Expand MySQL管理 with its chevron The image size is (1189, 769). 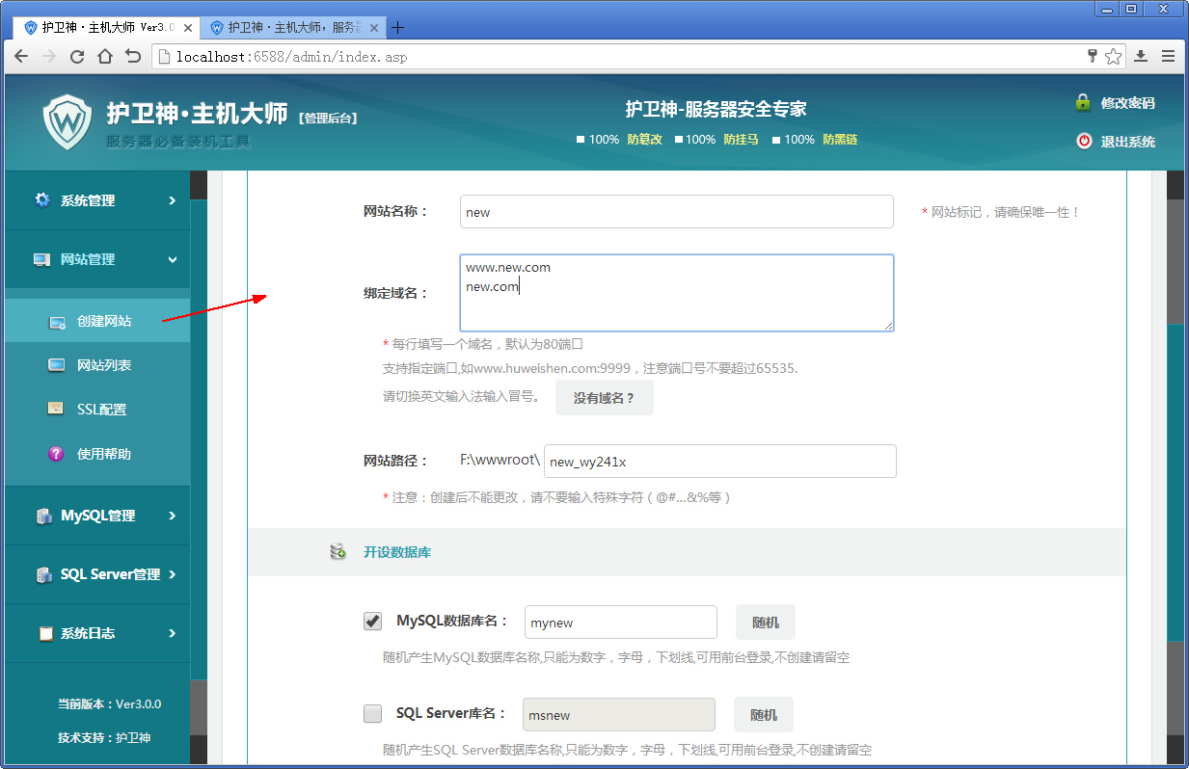click(x=172, y=516)
